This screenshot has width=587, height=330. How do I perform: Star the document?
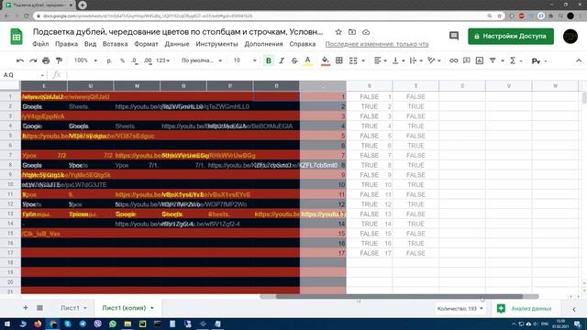pyautogui.click(x=338, y=32)
